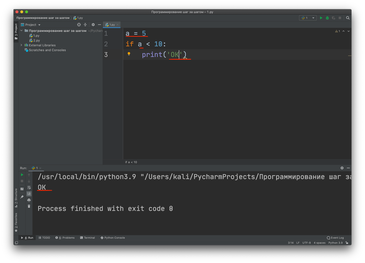This screenshot has width=365, height=263.
Task: Click the 'Process finished with exit code 0' line
Action: coord(105,209)
